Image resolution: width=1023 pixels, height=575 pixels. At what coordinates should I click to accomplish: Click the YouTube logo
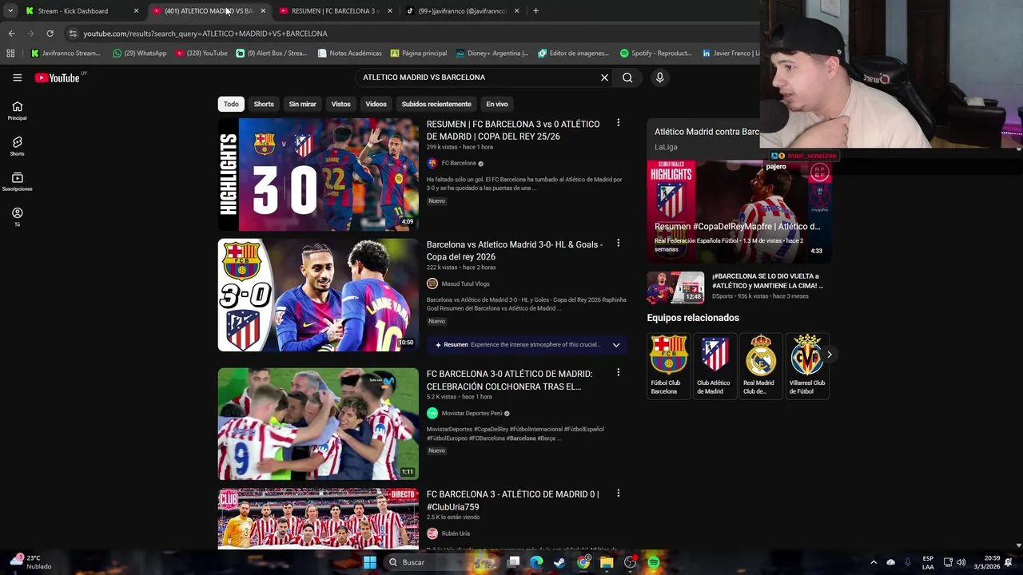point(58,77)
